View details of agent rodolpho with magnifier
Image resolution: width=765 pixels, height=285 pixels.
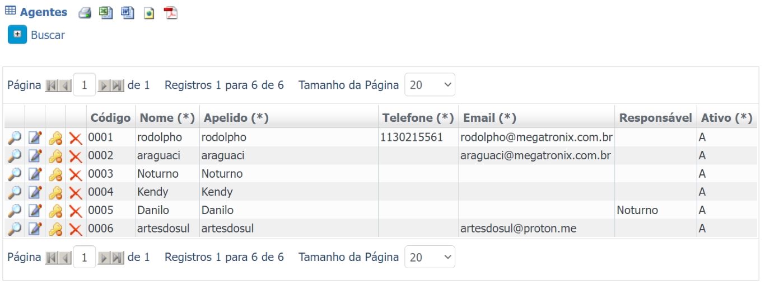point(14,137)
